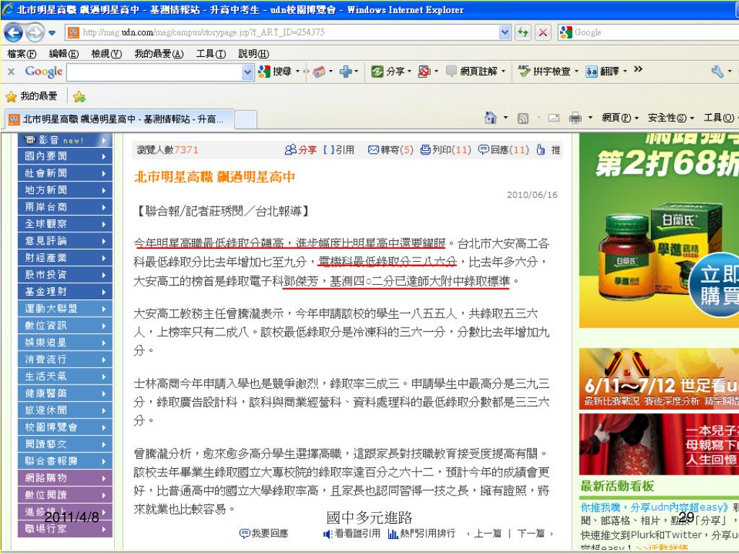Open the 工具(T) menu in the menu bar

pyautogui.click(x=211, y=53)
